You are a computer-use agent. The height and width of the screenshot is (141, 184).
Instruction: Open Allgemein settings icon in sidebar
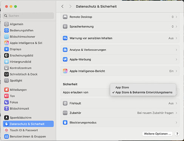tap(6, 24)
